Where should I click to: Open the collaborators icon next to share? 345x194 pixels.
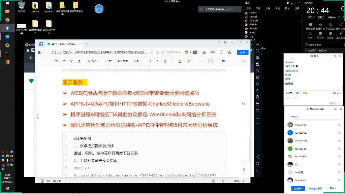[x=229, y=52]
